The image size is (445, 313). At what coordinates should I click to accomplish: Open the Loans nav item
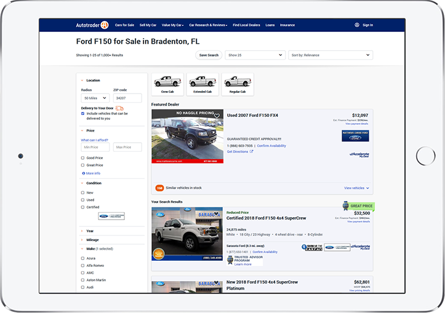270,25
